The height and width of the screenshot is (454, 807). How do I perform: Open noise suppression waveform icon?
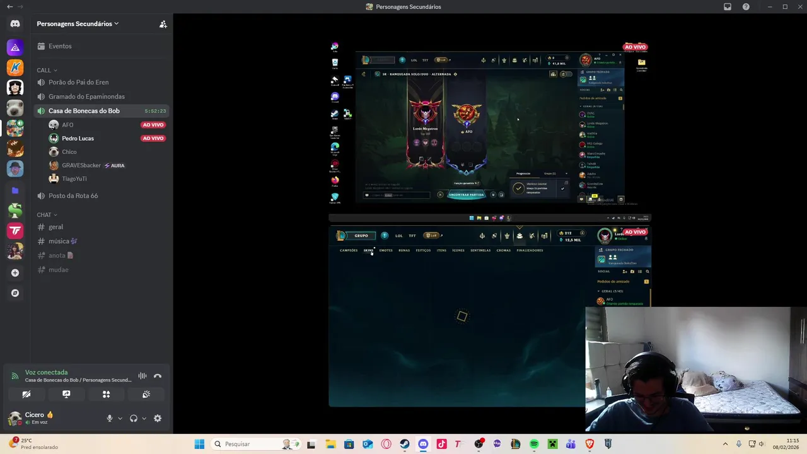point(142,376)
